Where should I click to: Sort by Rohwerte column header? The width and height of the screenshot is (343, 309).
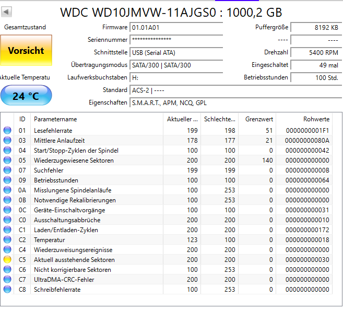point(304,119)
